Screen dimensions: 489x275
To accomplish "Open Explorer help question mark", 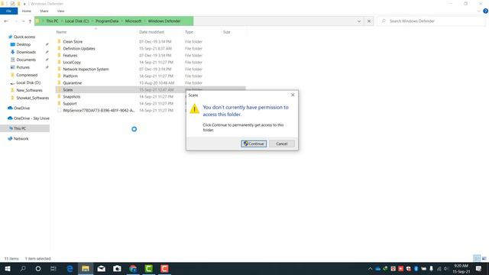I will pos(486,11).
